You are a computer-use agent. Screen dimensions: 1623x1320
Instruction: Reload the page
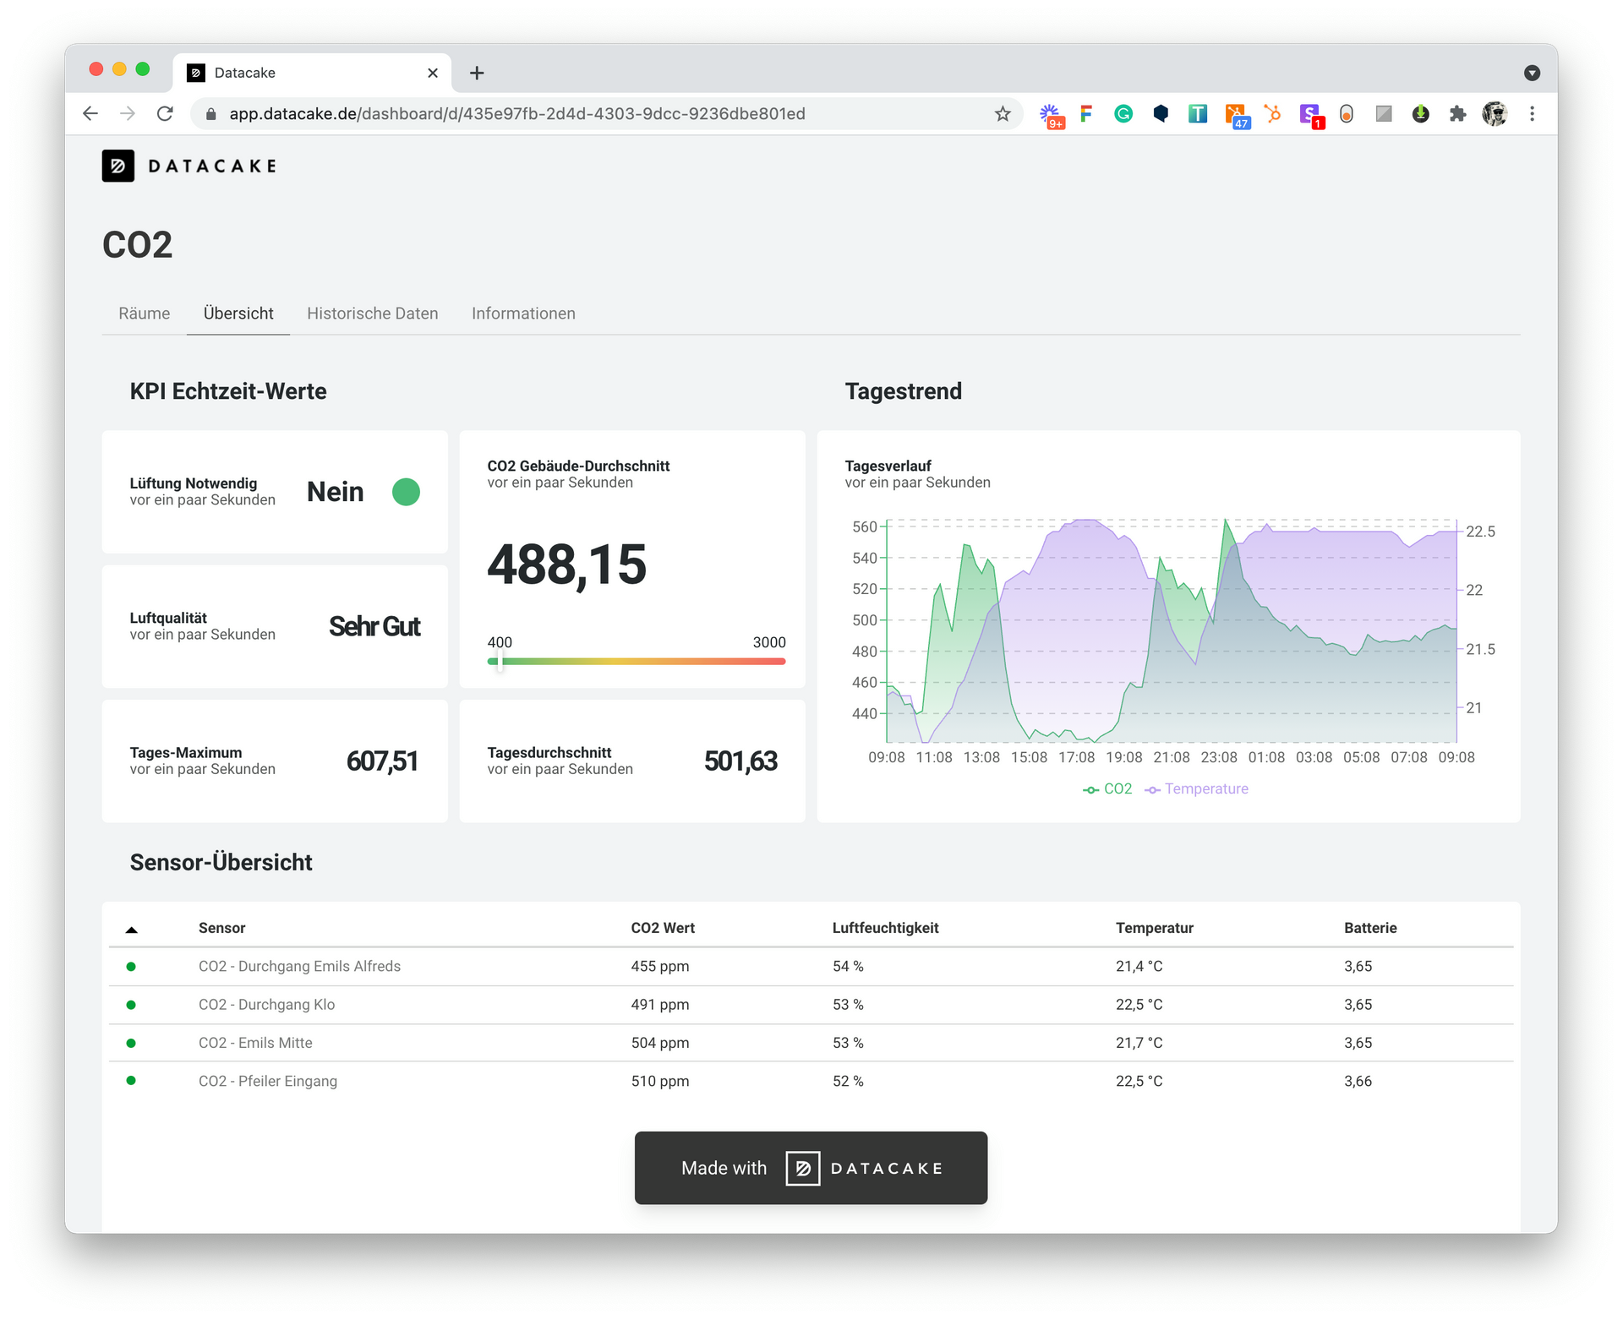(165, 114)
